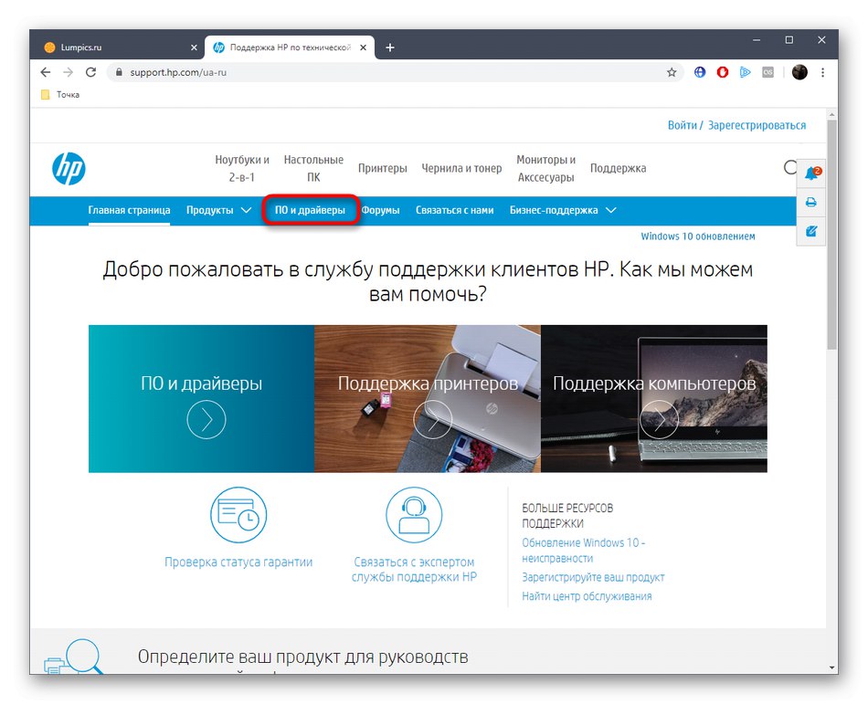Open Ноутбуки и 2-в-1 category
Screen dimensions: 868x704
click(x=242, y=168)
